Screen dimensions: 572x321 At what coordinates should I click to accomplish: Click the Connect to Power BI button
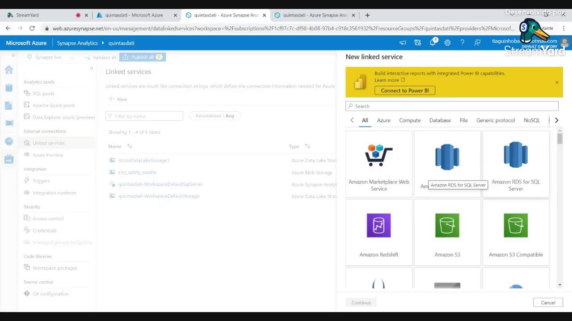point(405,91)
